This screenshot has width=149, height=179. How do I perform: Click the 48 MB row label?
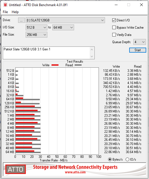pos(10,148)
